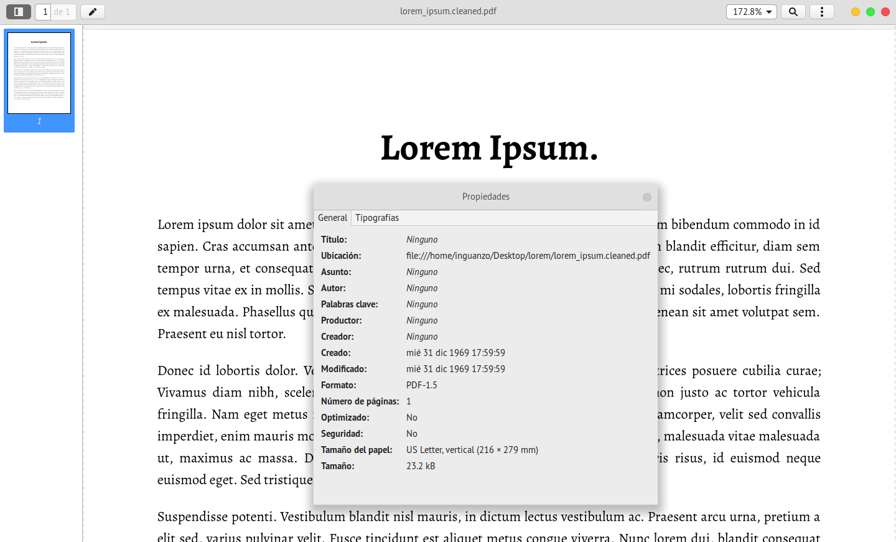Click the lorem_ipsum.cleaned.pdf window title
The width and height of the screenshot is (896, 542).
[x=448, y=11]
